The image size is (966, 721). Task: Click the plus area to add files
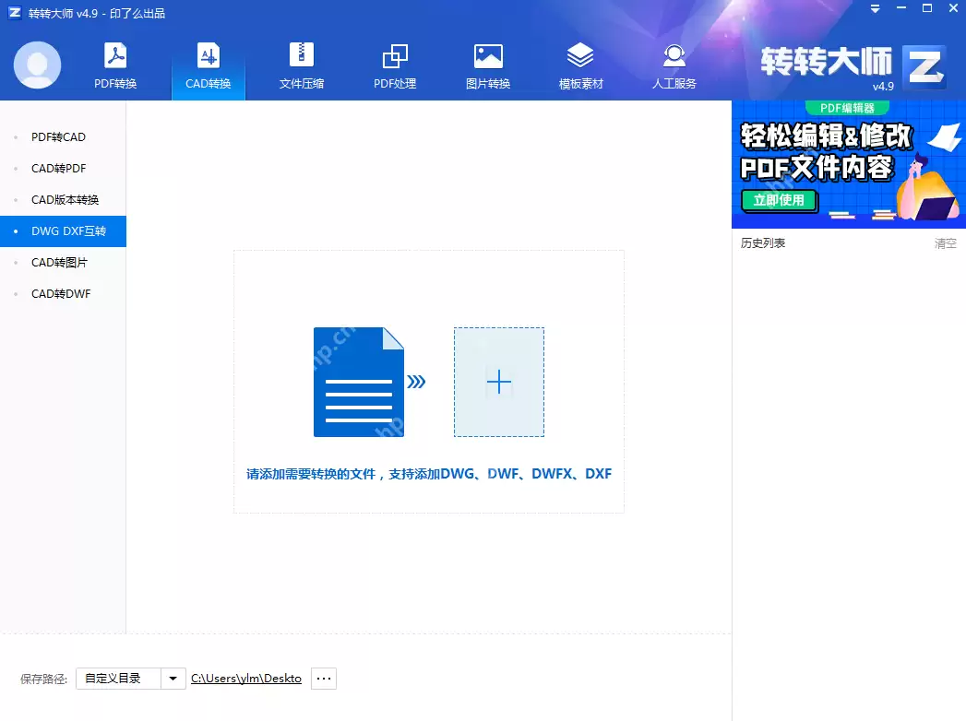pyautogui.click(x=498, y=381)
